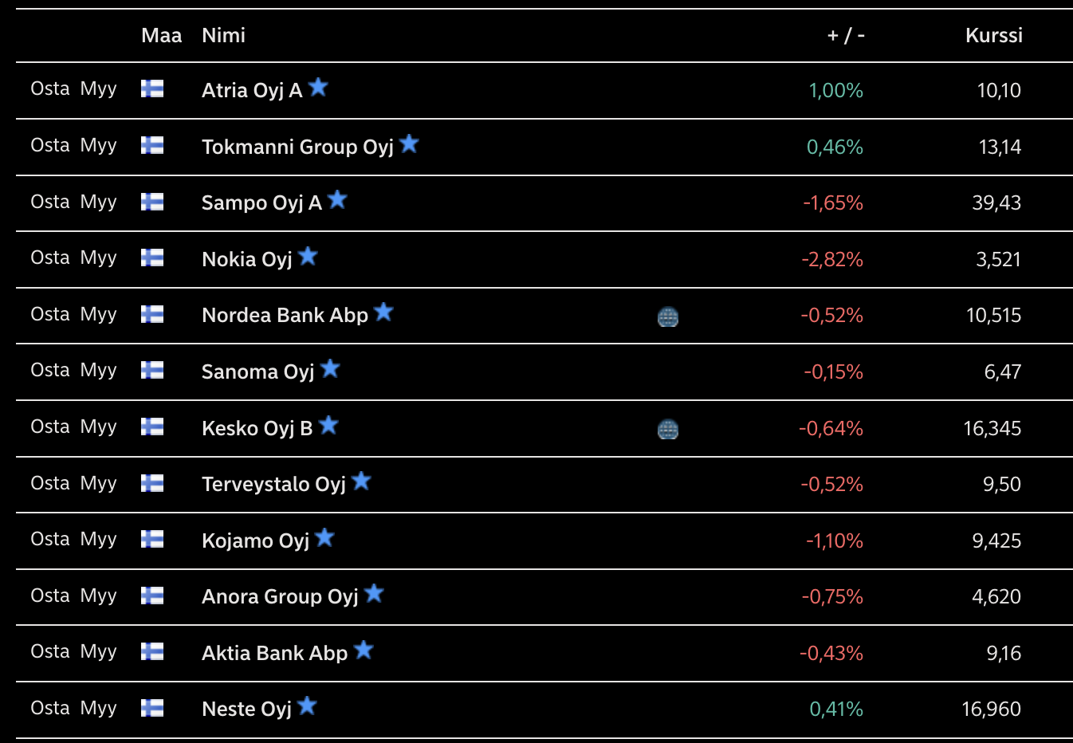Viewport: 1073px width, 743px height.
Task: Click the star beside Sampo Oyj A
Action: (x=337, y=199)
